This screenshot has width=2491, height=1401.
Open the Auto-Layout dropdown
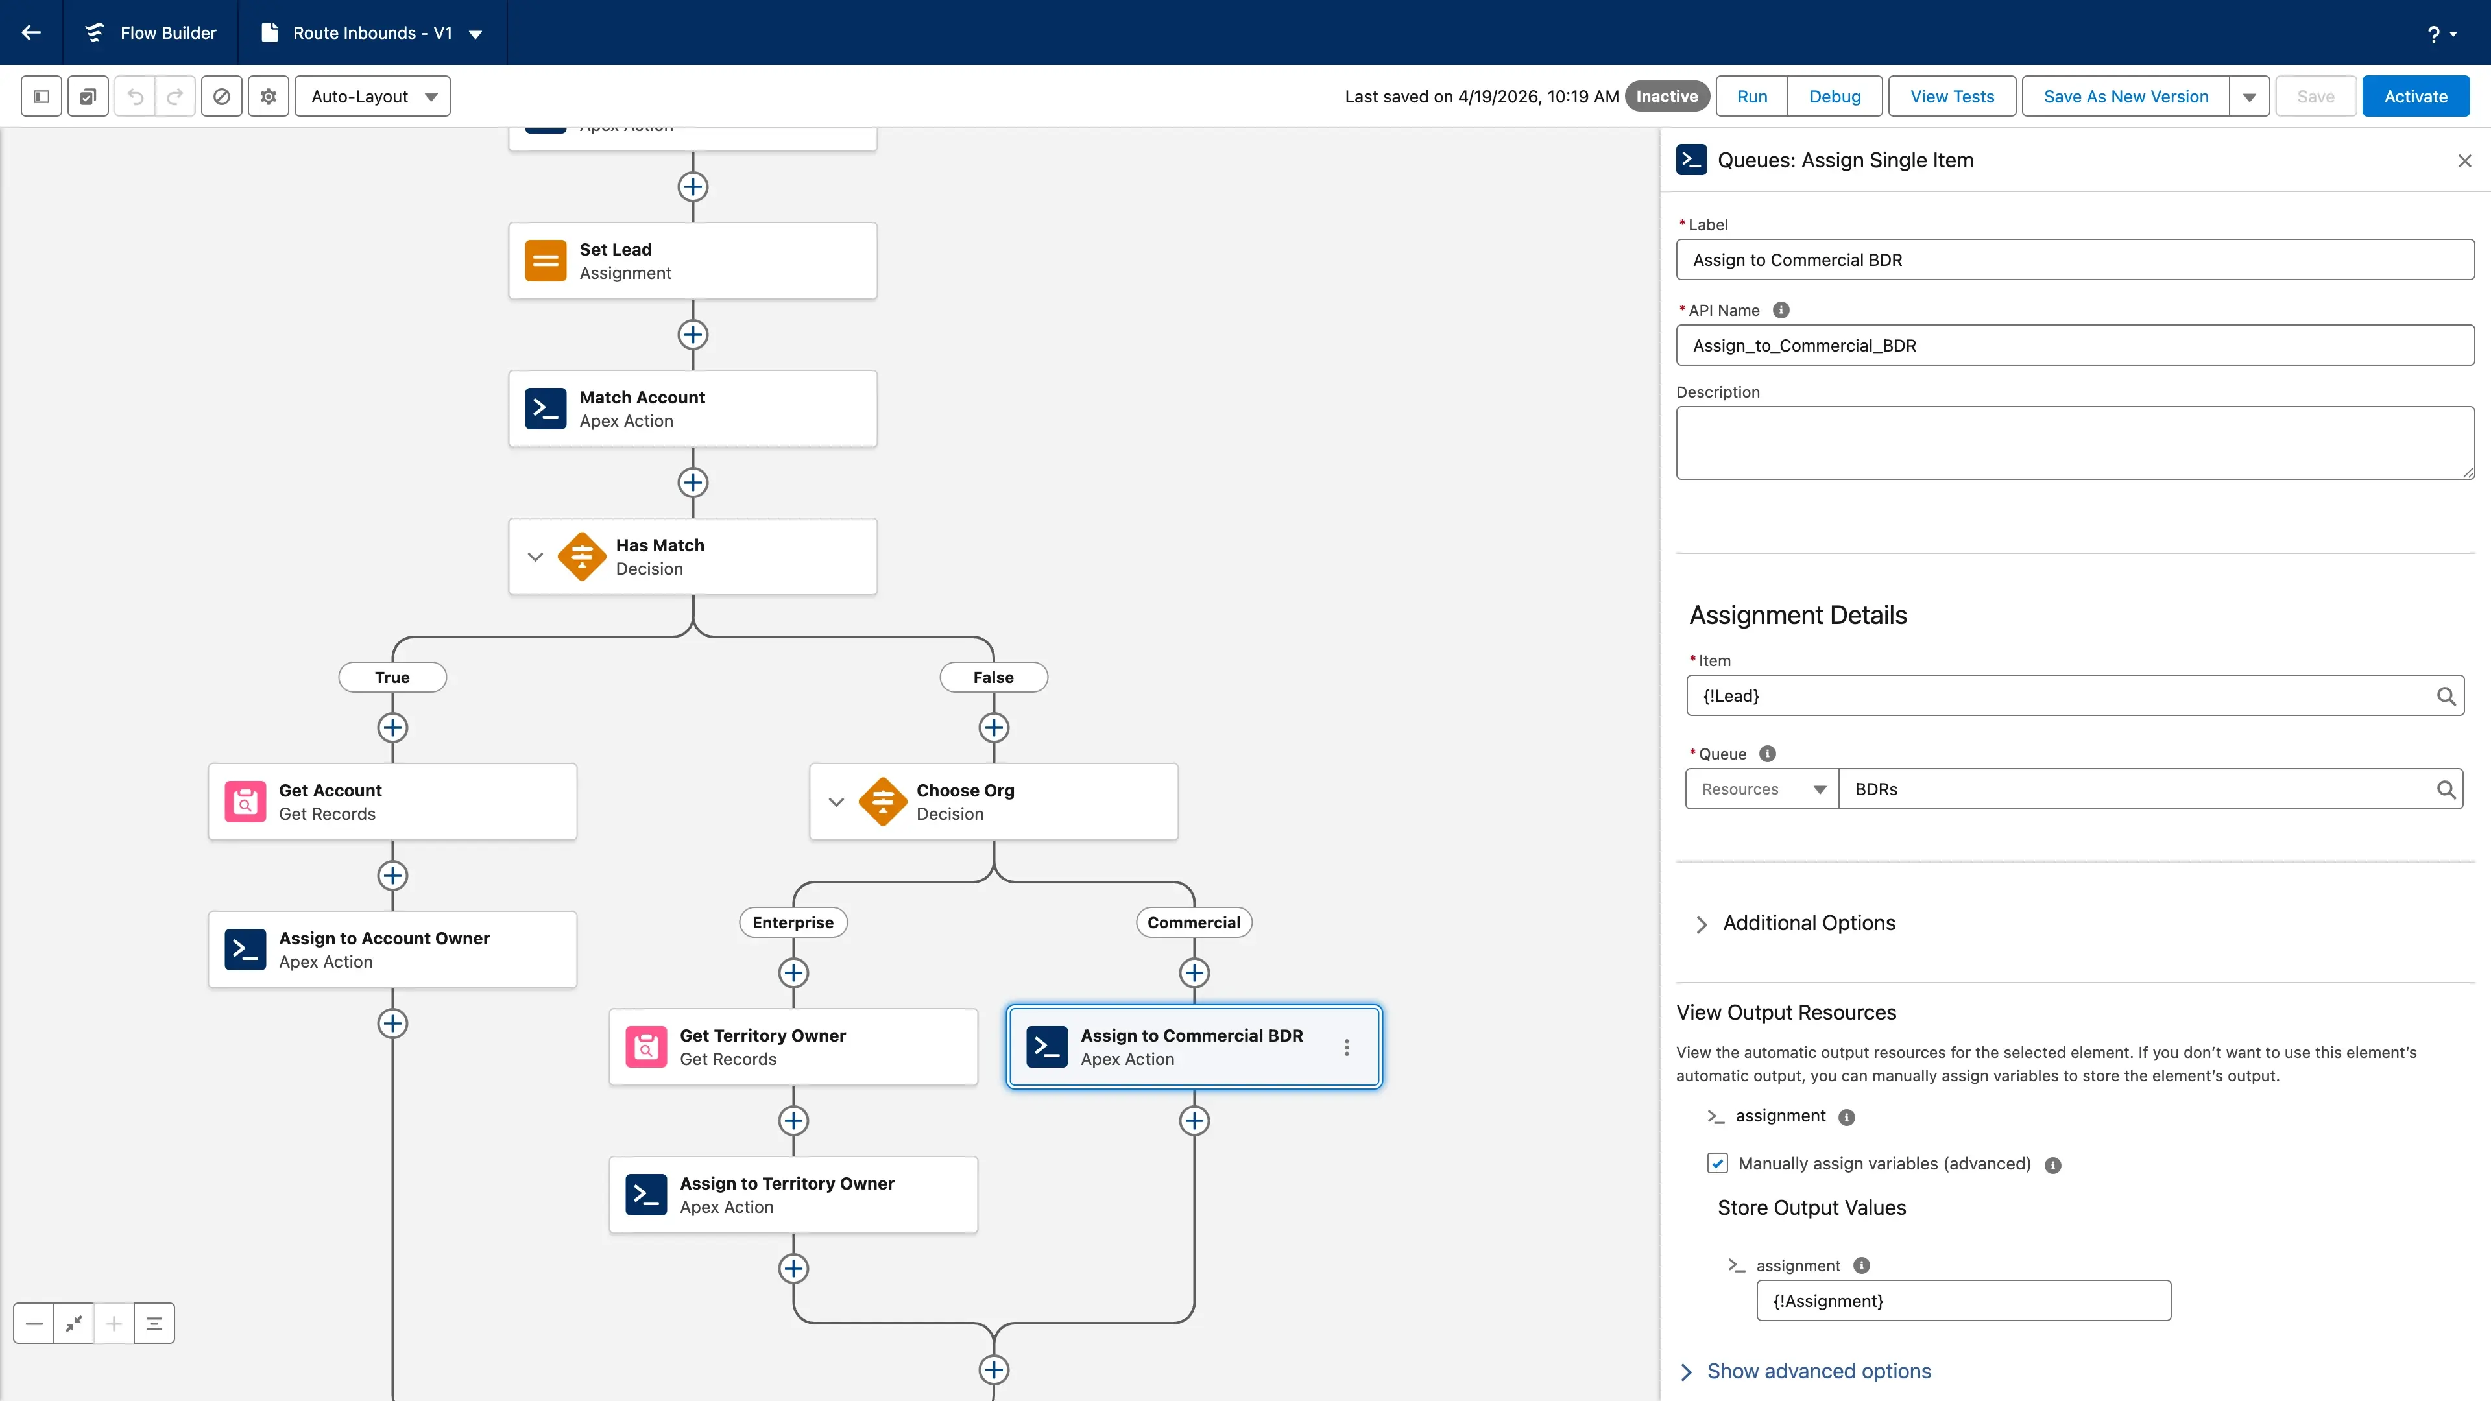[372, 97]
